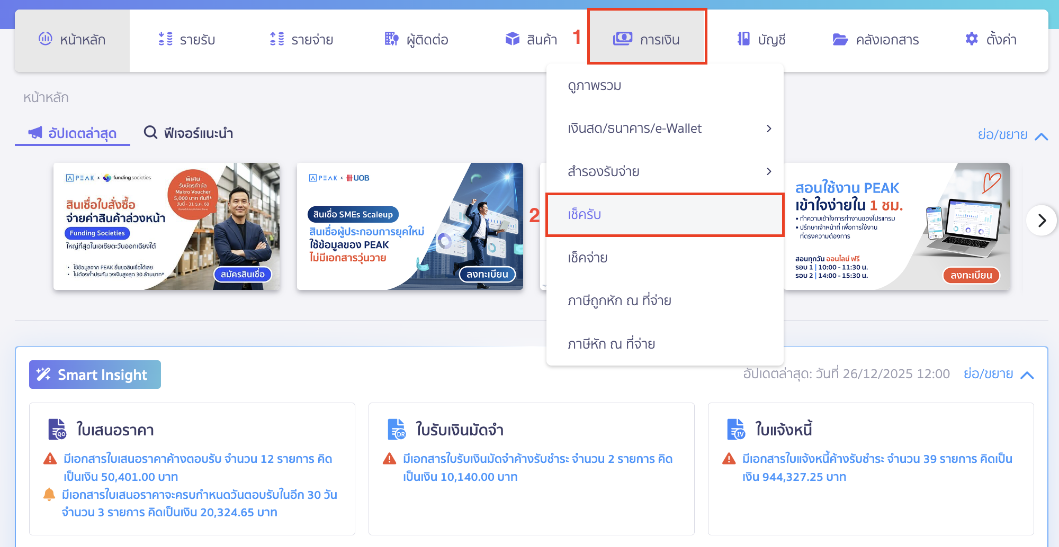Click the สินค้า product box icon
The height and width of the screenshot is (547, 1059).
[512, 39]
